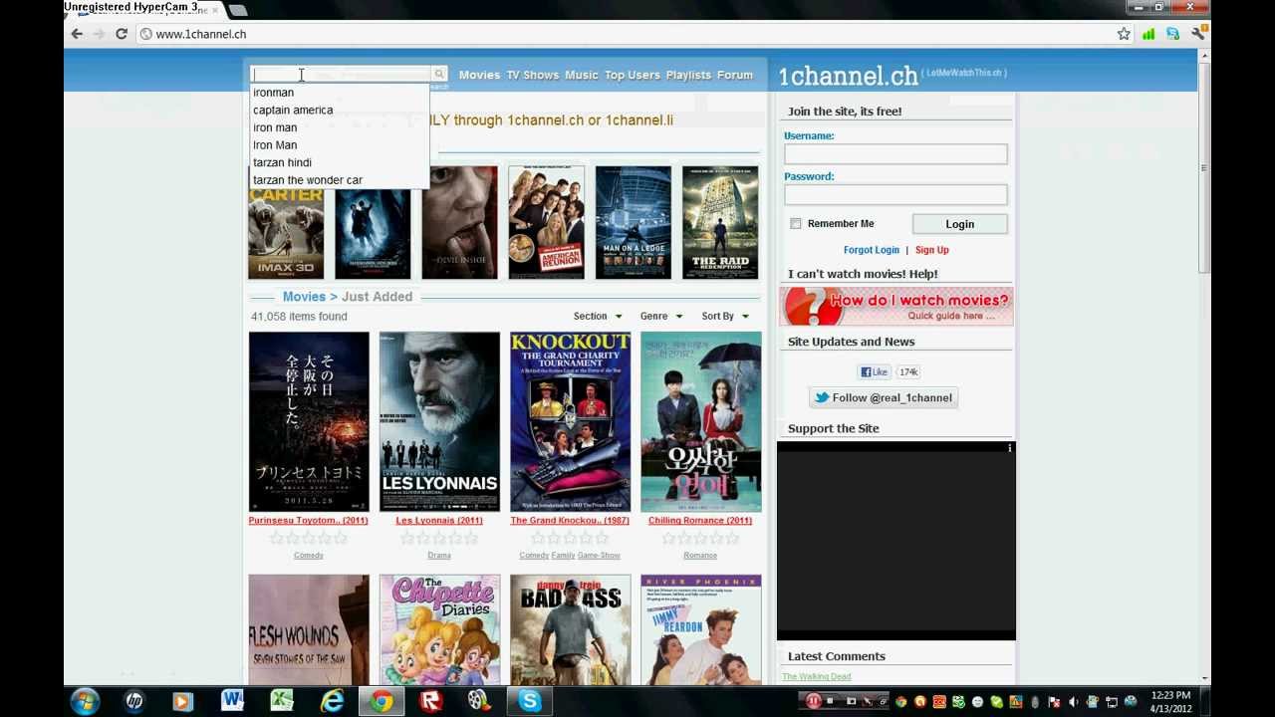Click the Skype extension icon in toolbar
The image size is (1275, 717).
pos(1172,34)
